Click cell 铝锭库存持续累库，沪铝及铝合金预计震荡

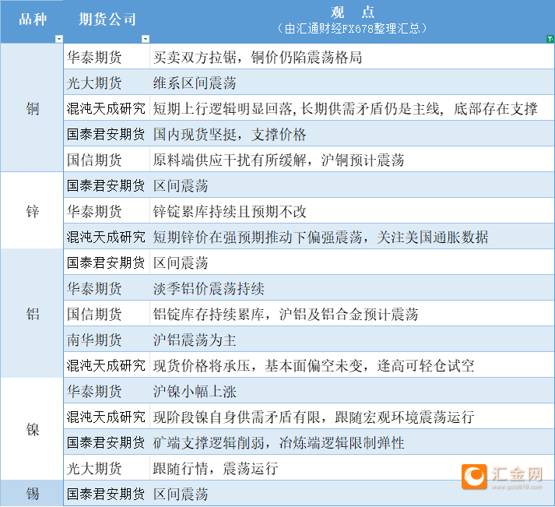pos(352,313)
